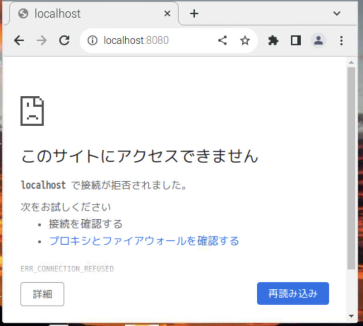The height and width of the screenshot is (326, 363).
Task: Click the forward navigation arrow
Action: point(42,41)
